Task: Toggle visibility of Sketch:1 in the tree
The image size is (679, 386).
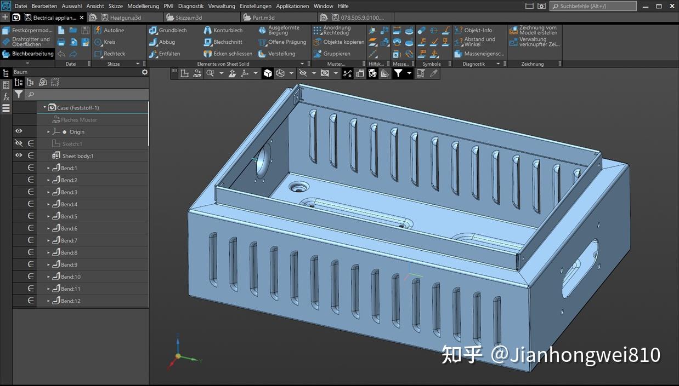Action: point(18,143)
